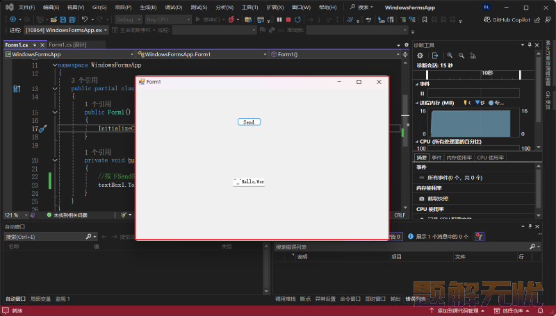
Task: Click the reset view chart icon in diagnostics
Action: [x=473, y=56]
